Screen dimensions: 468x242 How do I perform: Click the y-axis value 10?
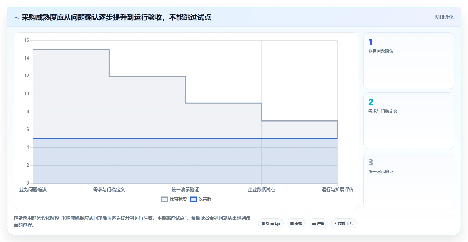pyautogui.click(x=27, y=94)
